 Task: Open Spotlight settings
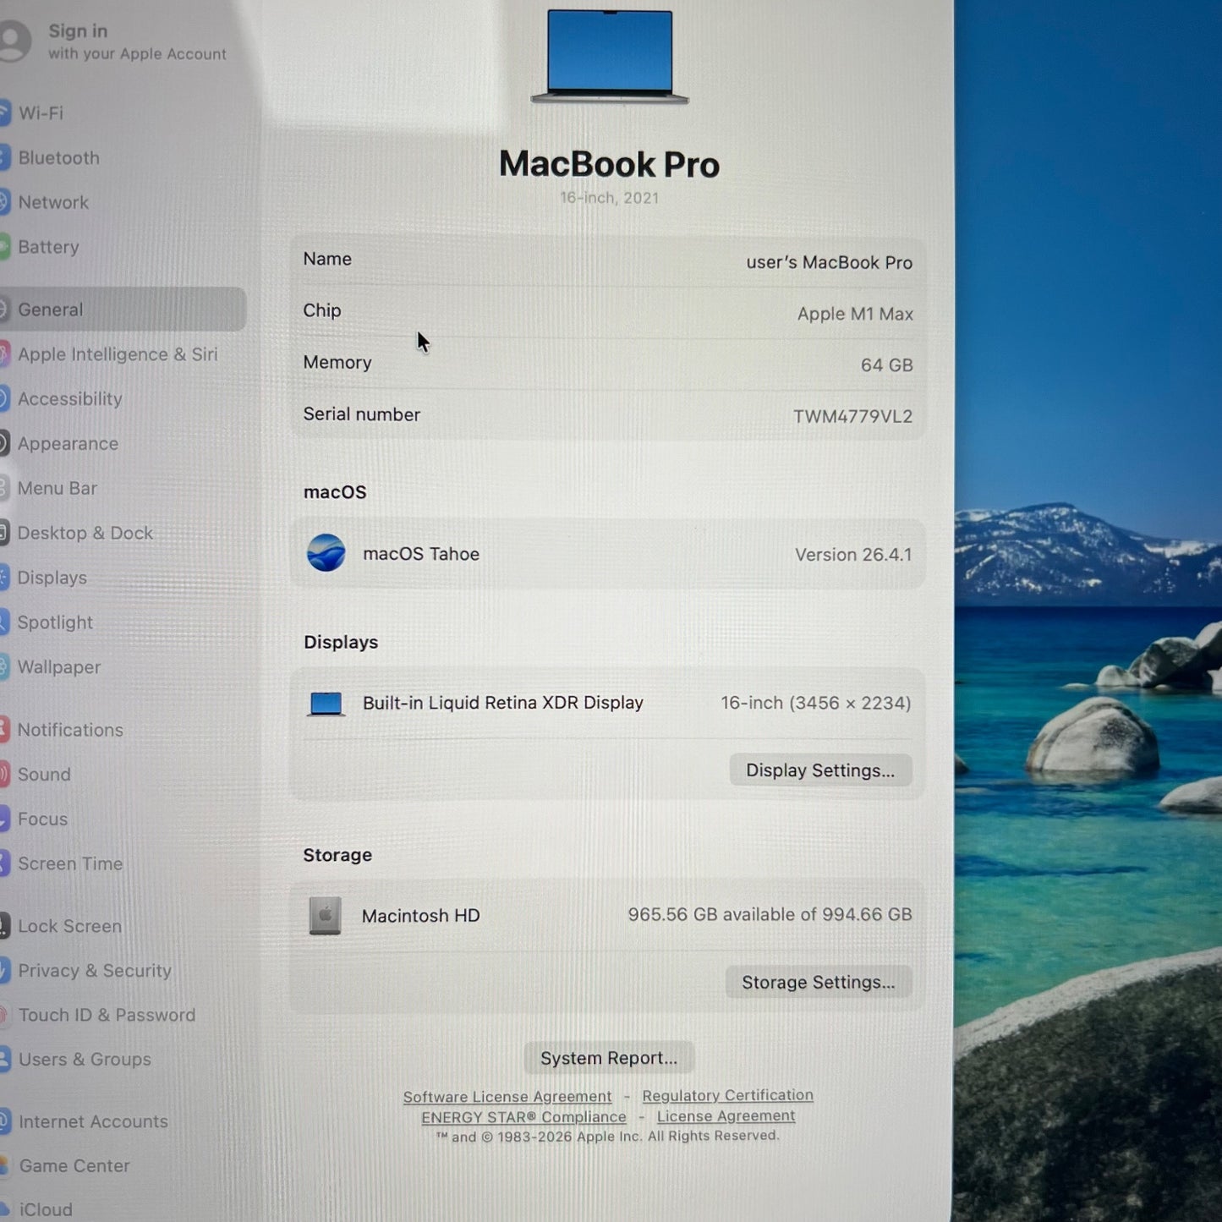(55, 622)
